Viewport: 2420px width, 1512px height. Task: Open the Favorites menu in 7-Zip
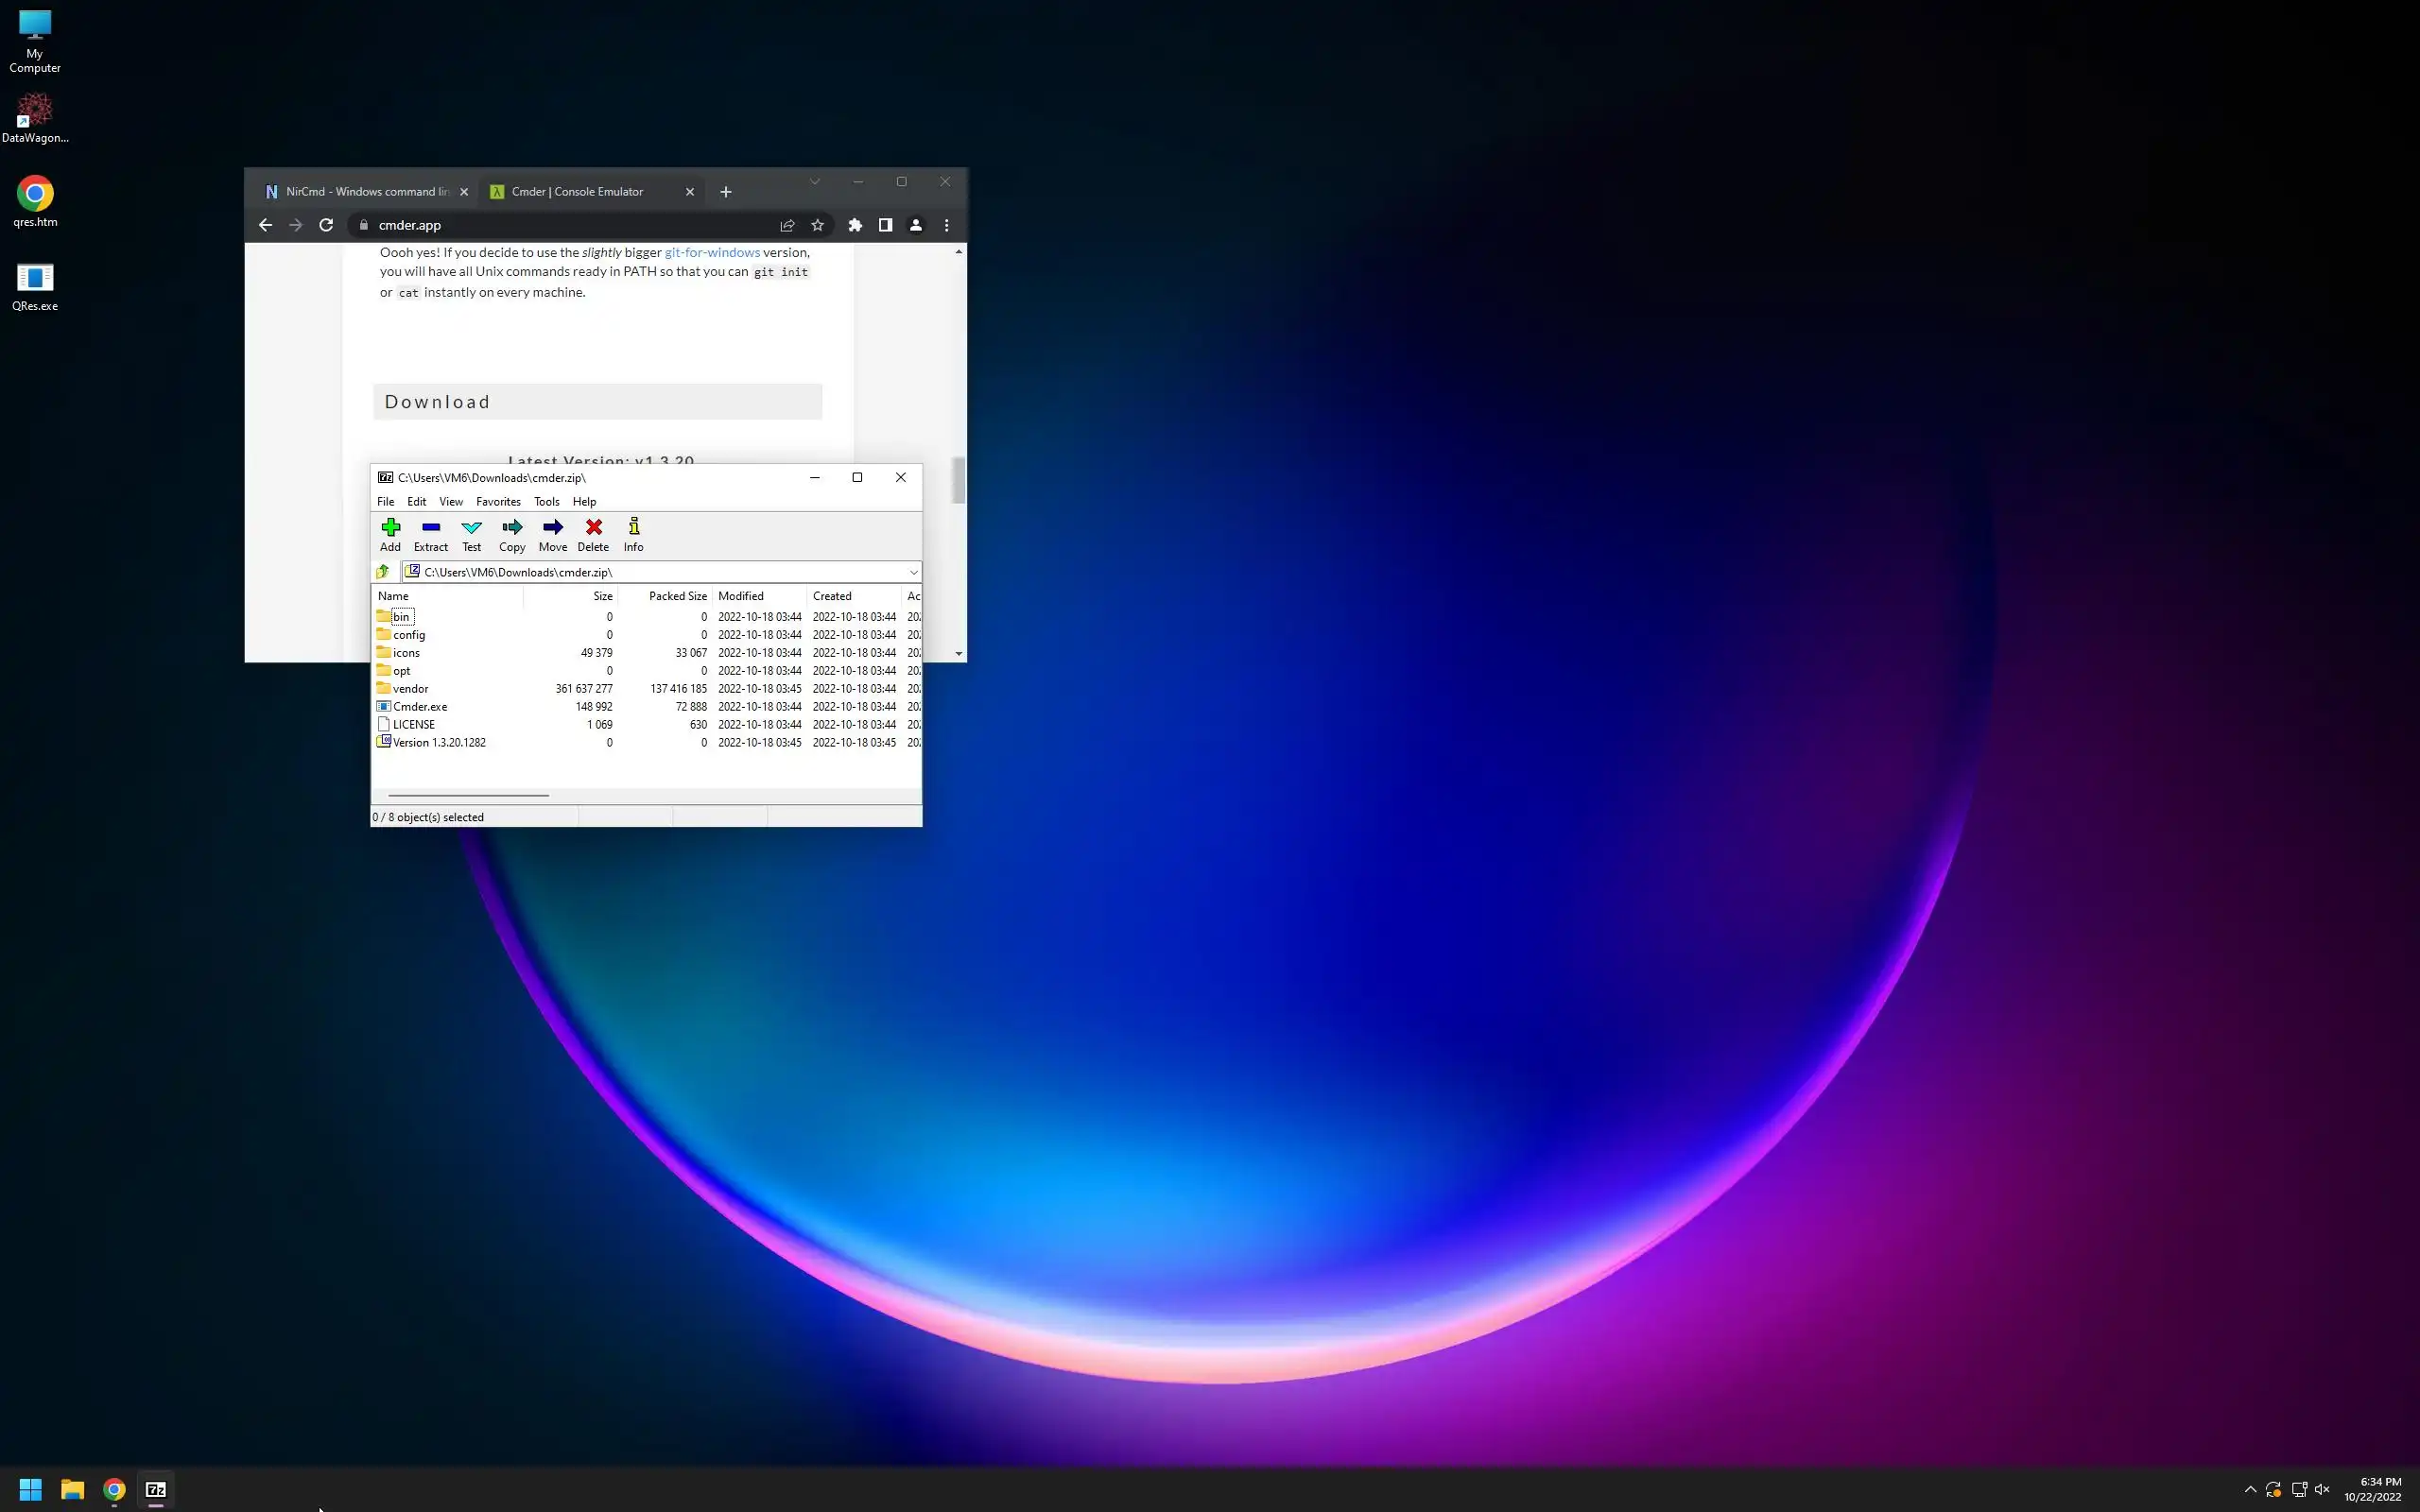coord(497,502)
